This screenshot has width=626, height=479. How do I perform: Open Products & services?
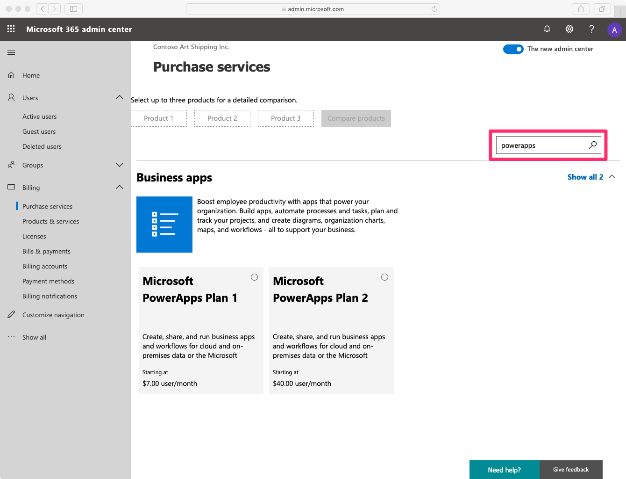50,221
